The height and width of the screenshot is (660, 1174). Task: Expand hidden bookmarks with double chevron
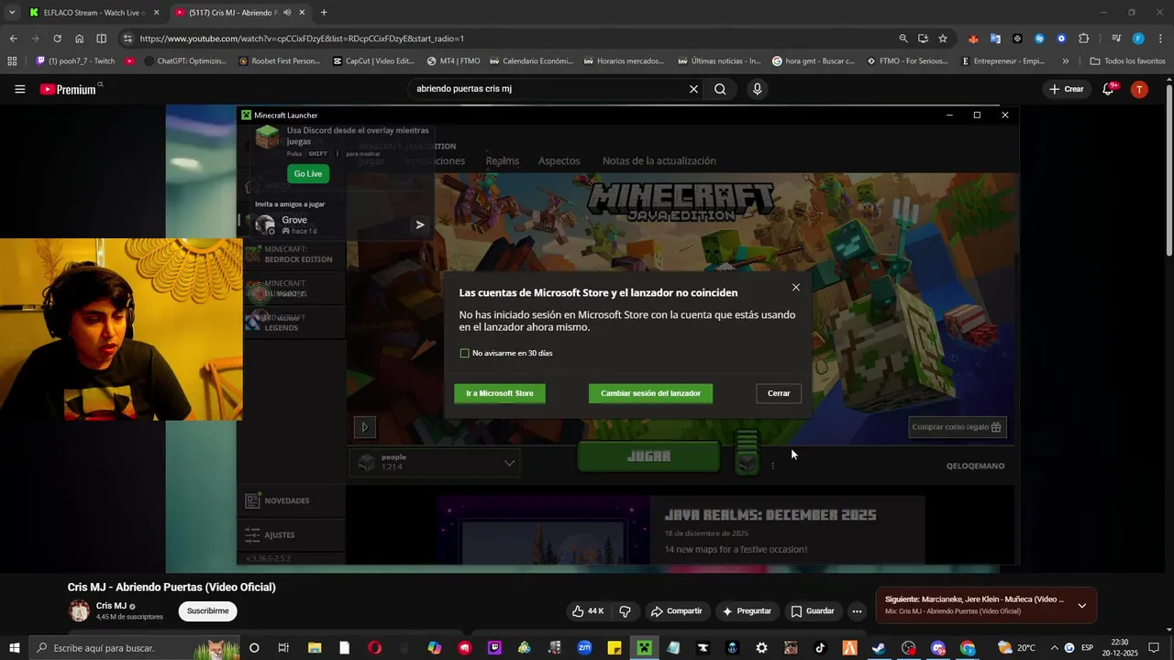click(1065, 61)
